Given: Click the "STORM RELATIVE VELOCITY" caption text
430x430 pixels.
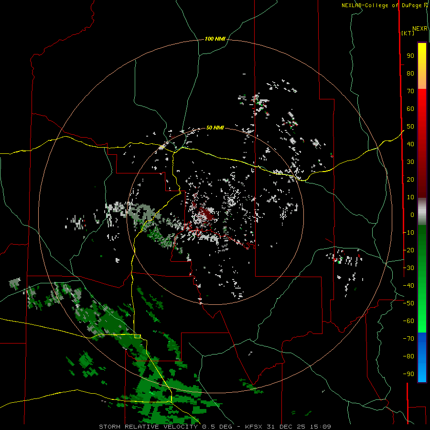Looking at the screenshot, I should [x=149, y=427].
